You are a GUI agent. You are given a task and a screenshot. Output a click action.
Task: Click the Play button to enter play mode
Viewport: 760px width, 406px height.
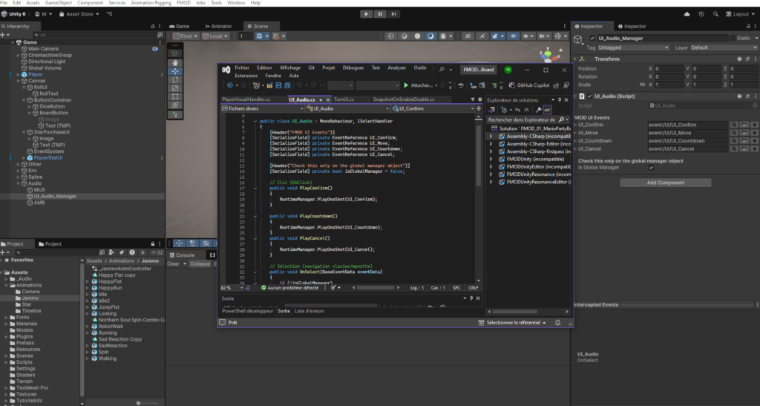[366, 13]
